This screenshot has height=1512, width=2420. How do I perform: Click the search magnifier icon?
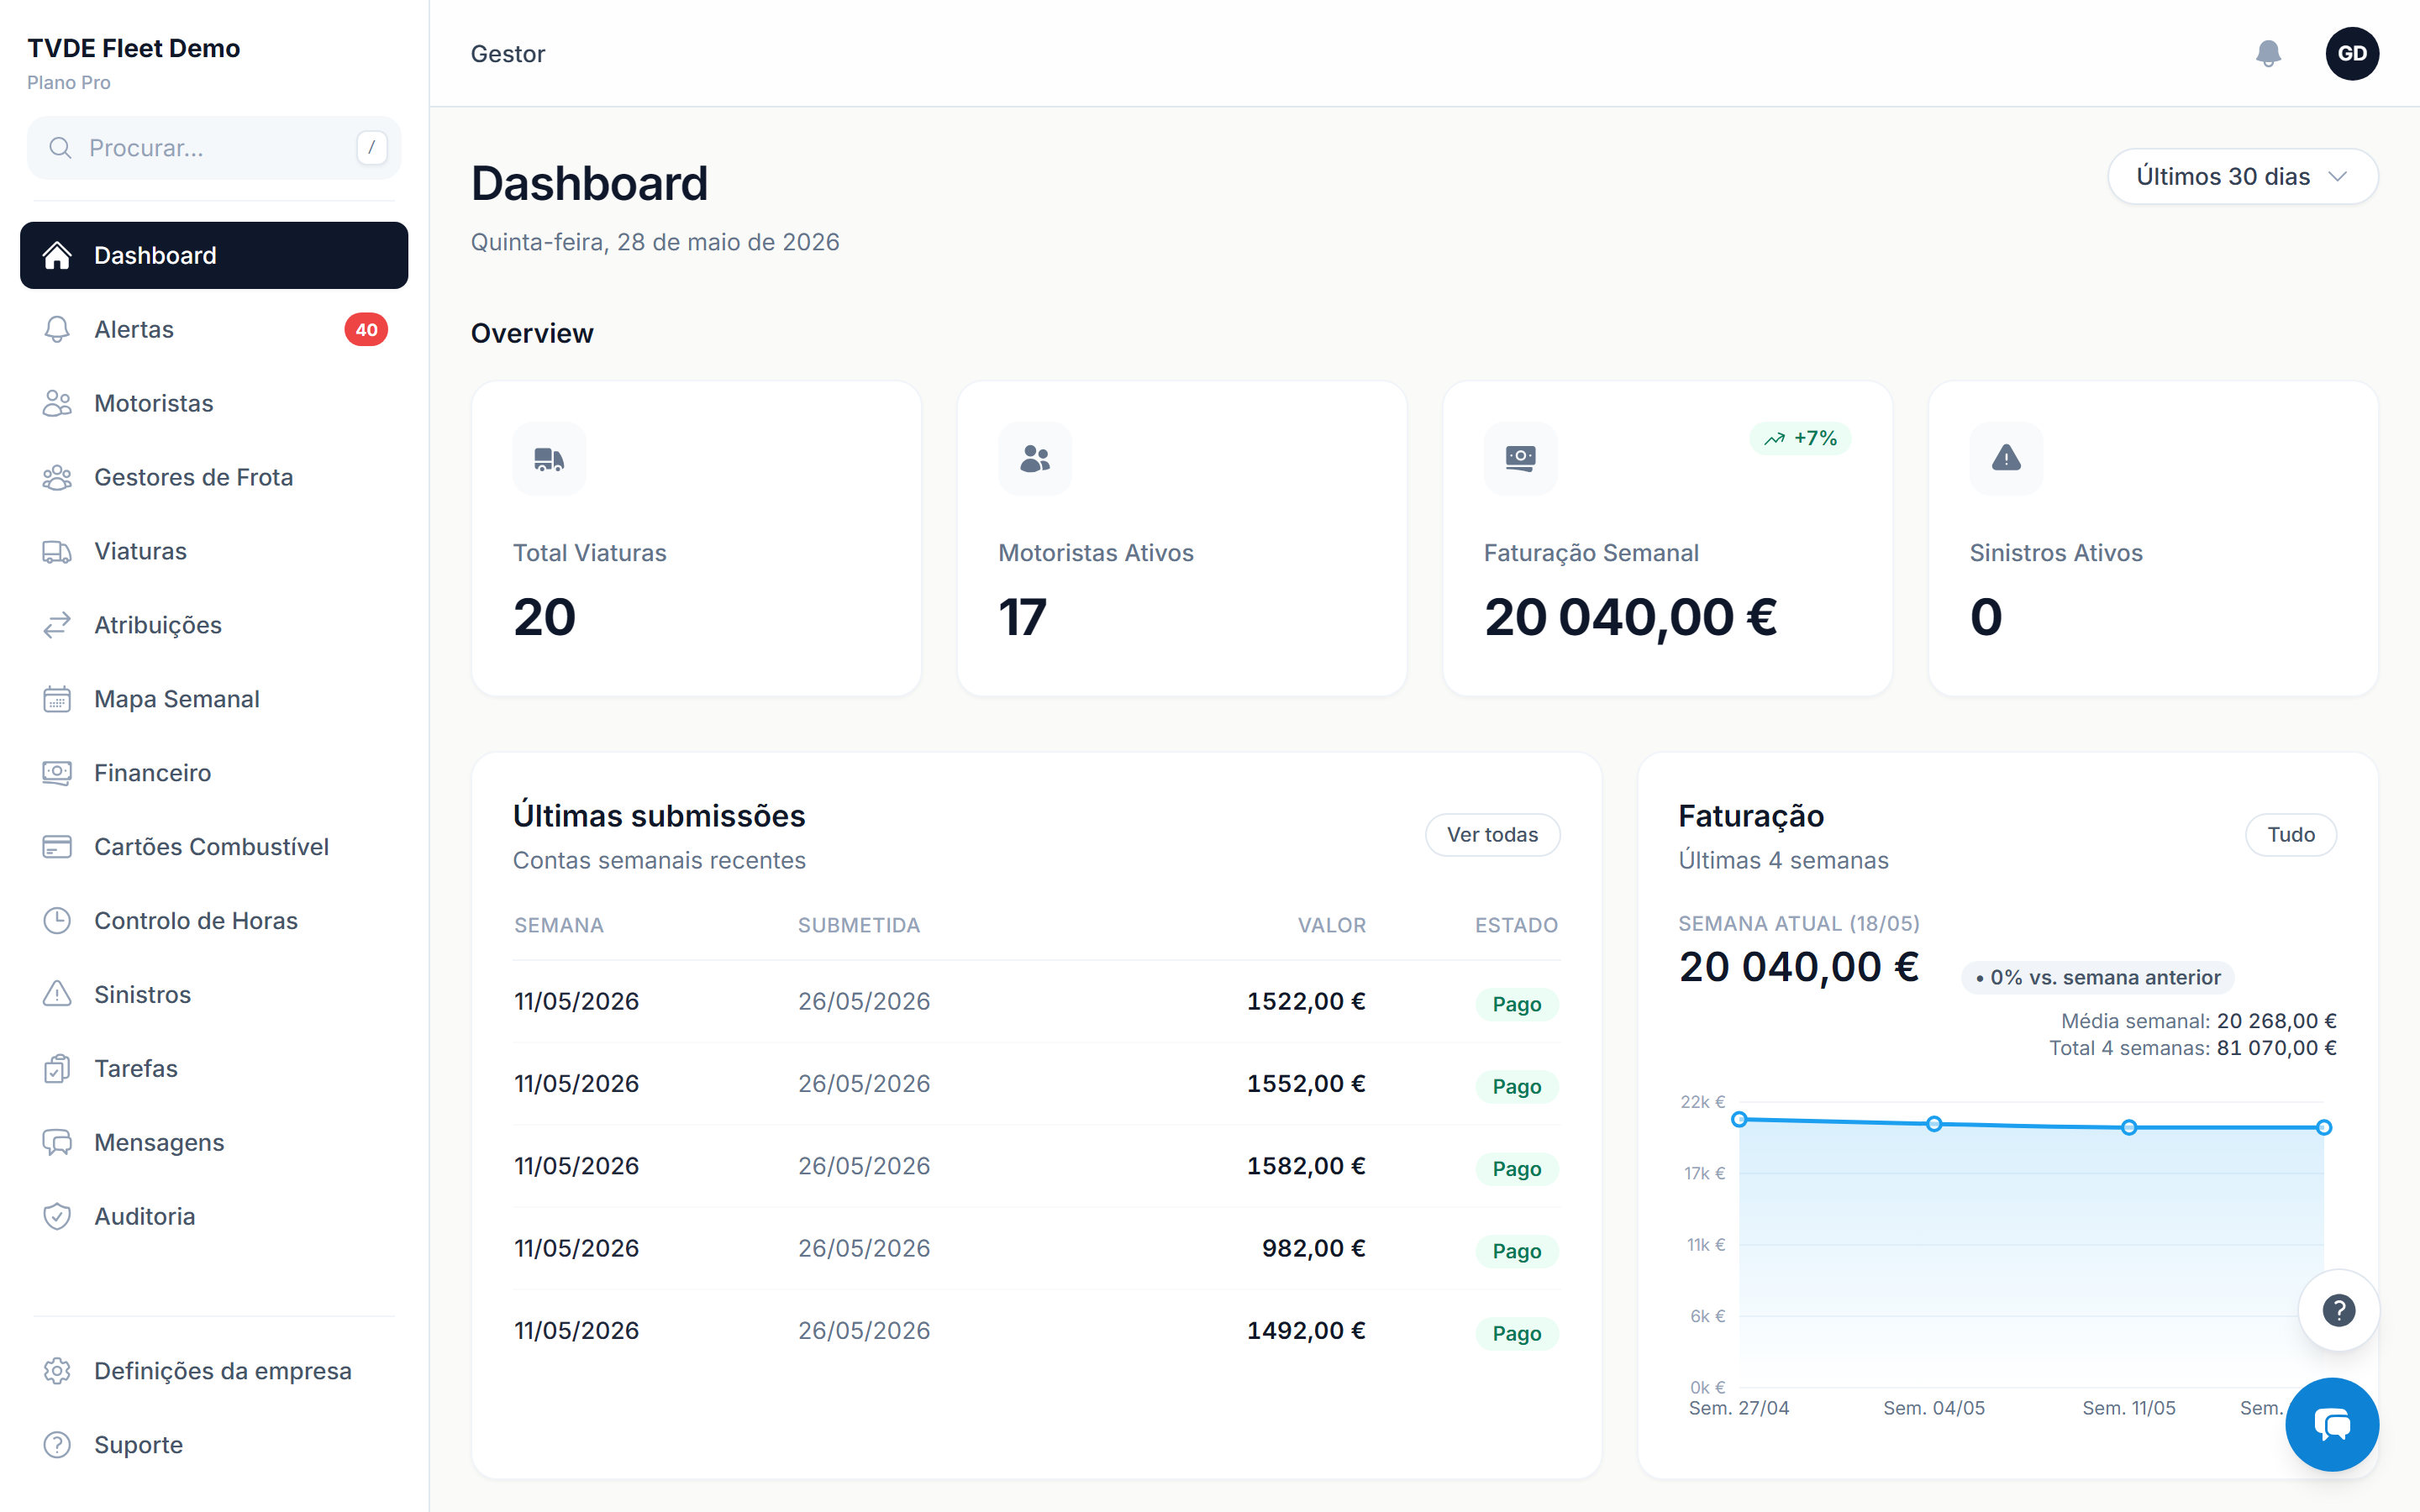pos(61,148)
